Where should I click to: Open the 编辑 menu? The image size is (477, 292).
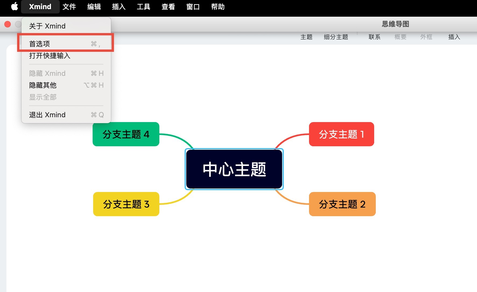pos(94,7)
